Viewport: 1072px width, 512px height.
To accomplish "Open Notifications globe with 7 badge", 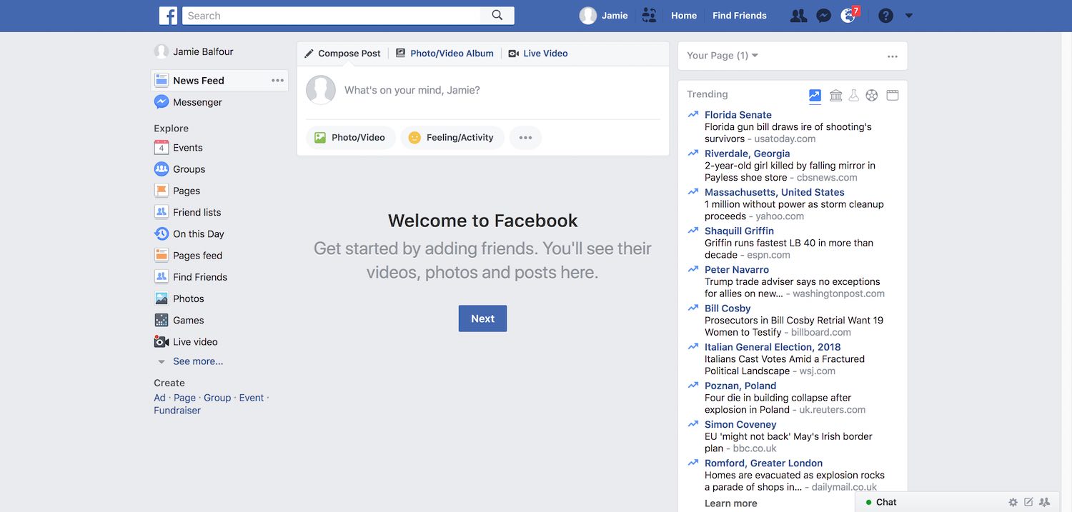I will 849,15.
